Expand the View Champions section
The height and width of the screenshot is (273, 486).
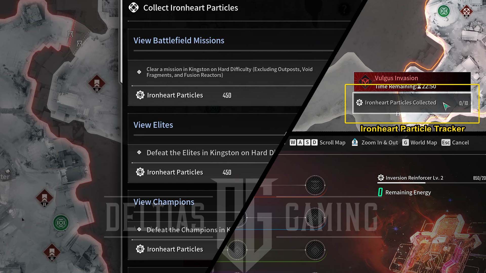pos(164,202)
